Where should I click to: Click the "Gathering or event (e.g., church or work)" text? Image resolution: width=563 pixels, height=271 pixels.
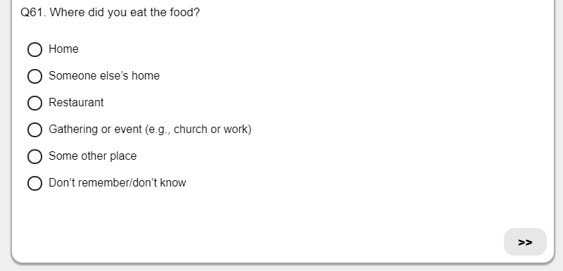150,130
